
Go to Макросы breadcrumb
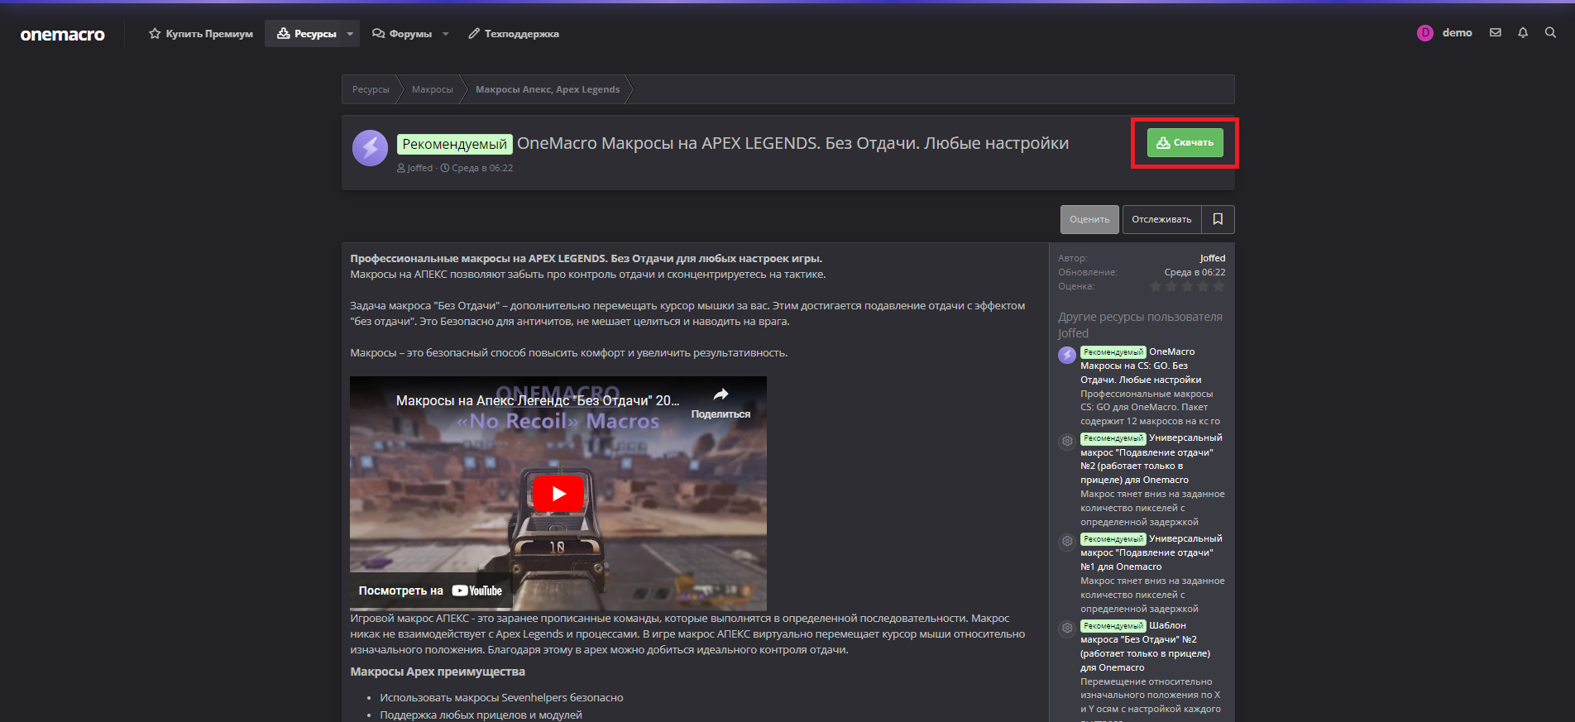click(433, 89)
